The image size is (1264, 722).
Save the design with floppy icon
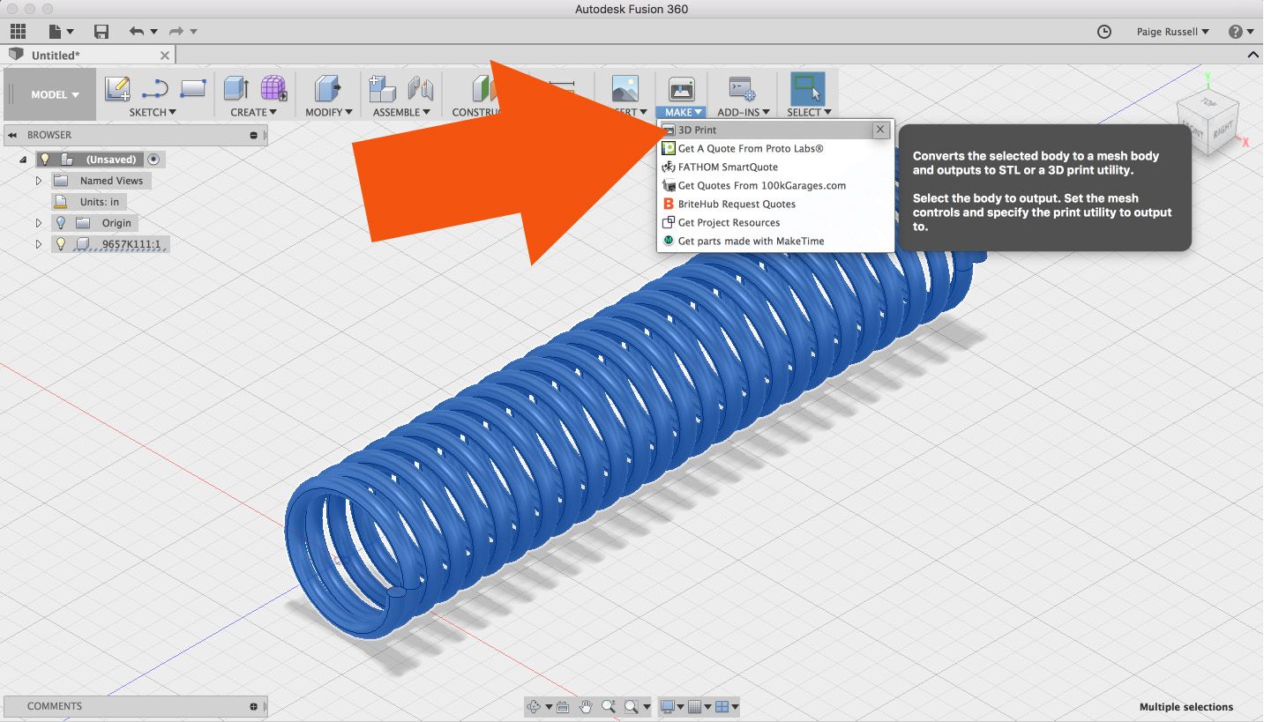point(101,32)
